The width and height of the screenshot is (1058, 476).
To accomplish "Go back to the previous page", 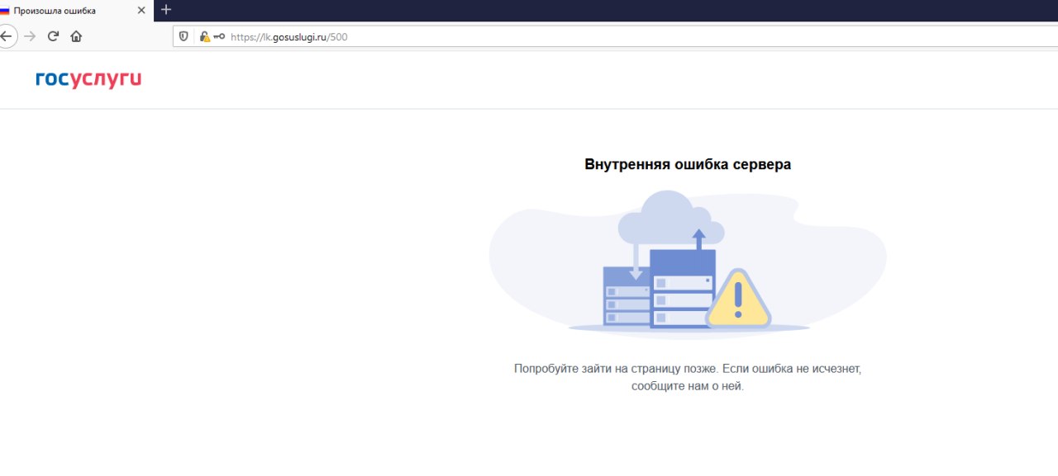I will pos(6,36).
